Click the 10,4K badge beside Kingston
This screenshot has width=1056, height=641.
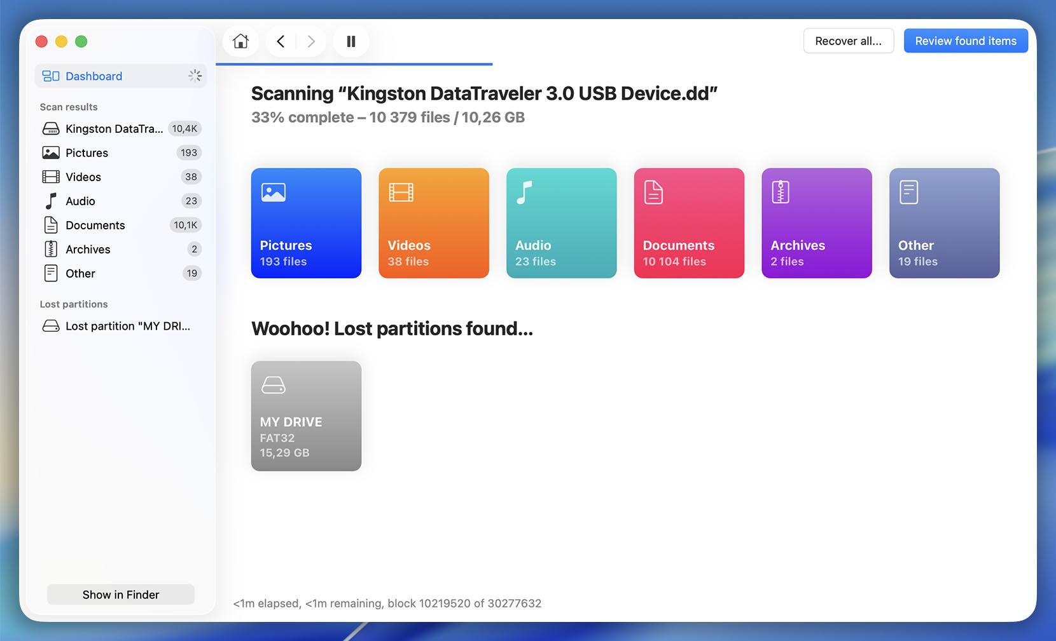pos(184,129)
